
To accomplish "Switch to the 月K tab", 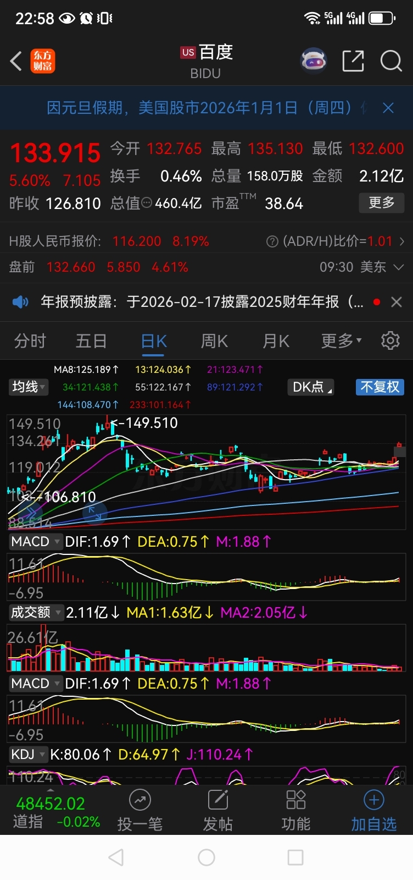I will (276, 341).
